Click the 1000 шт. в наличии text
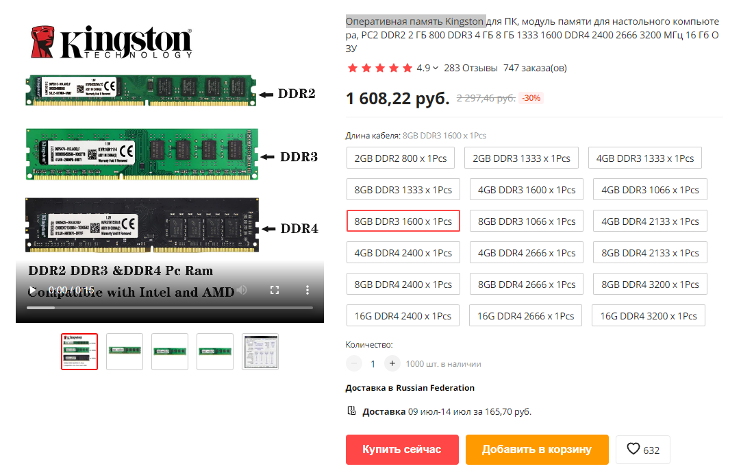This screenshot has height=473, width=741. (x=443, y=364)
